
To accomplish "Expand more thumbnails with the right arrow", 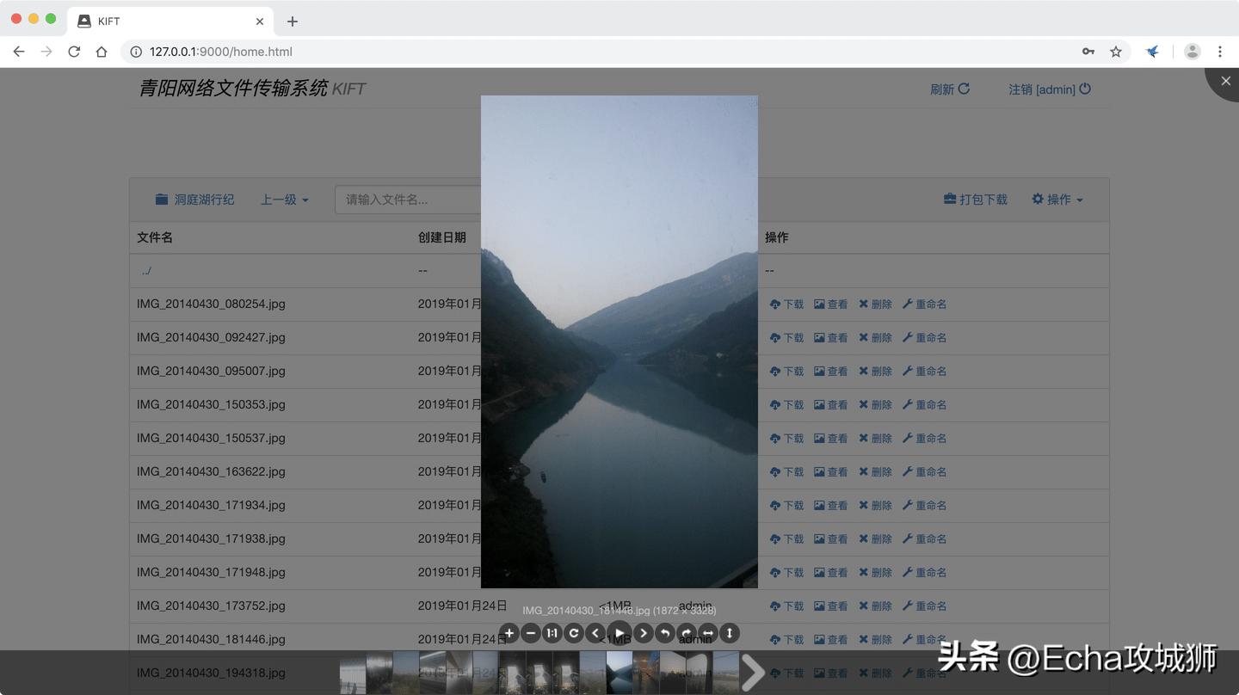I will [x=753, y=672].
